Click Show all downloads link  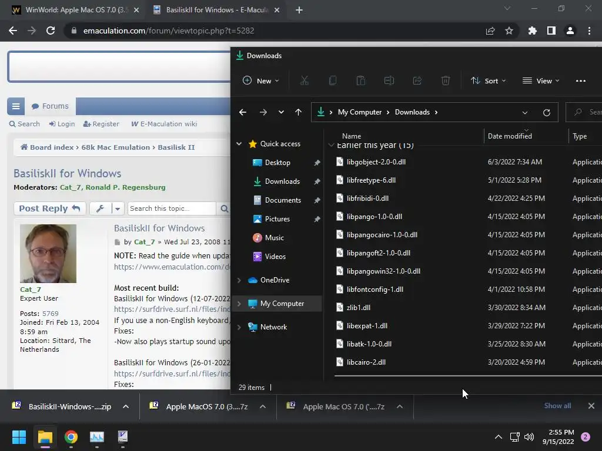pyautogui.click(x=557, y=406)
